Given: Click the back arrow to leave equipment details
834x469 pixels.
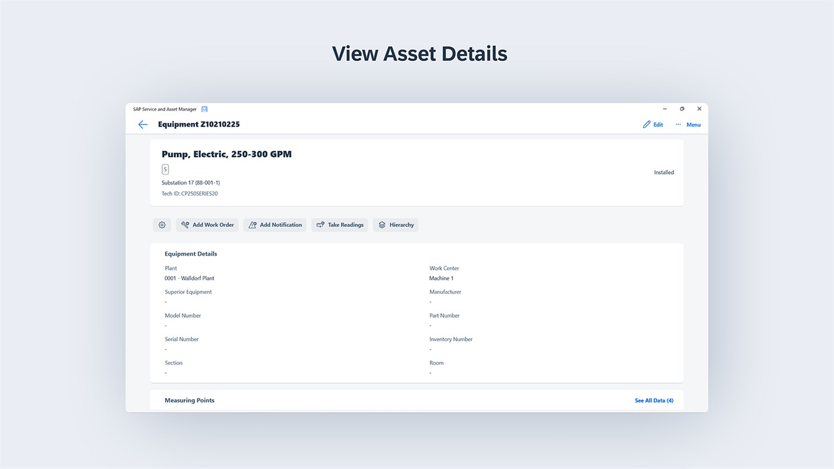Looking at the screenshot, I should pos(142,124).
